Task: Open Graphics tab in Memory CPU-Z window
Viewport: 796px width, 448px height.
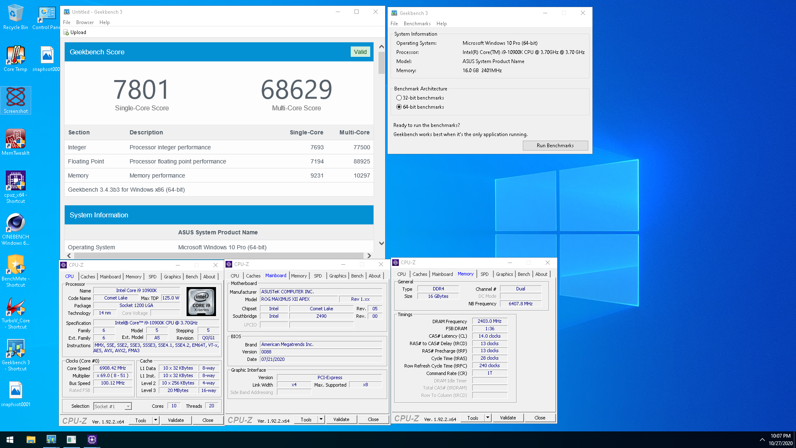Action: pyautogui.click(x=504, y=274)
